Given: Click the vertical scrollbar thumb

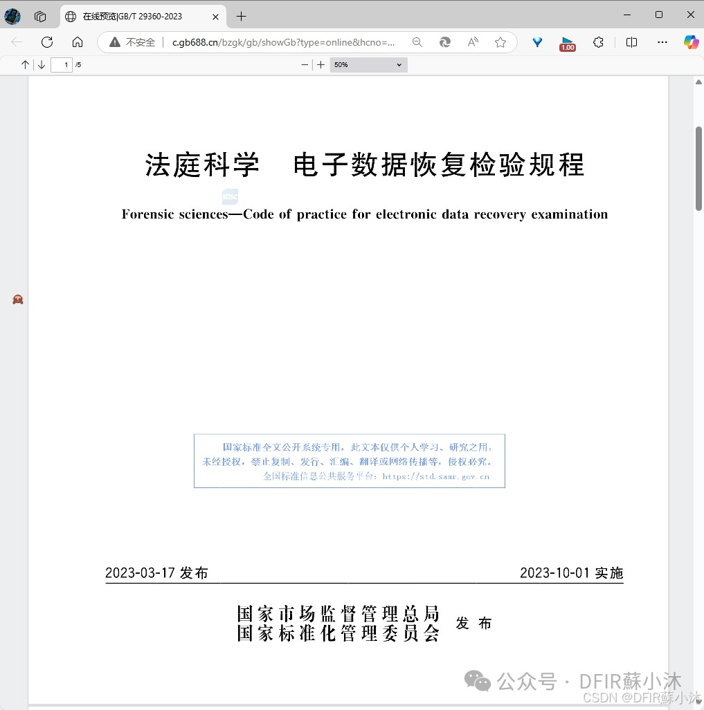Looking at the screenshot, I should click(x=698, y=169).
